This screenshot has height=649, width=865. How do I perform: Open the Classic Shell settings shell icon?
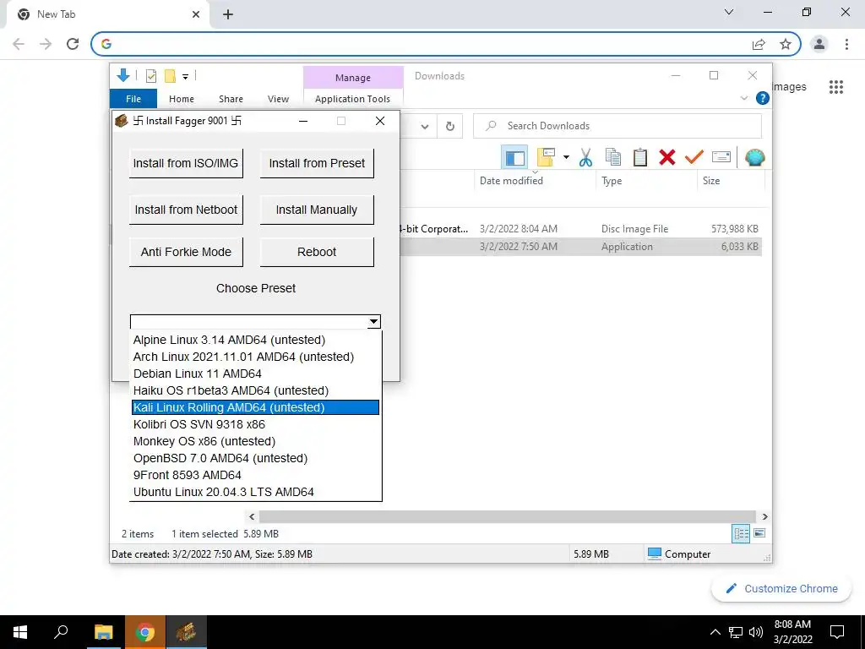(754, 158)
